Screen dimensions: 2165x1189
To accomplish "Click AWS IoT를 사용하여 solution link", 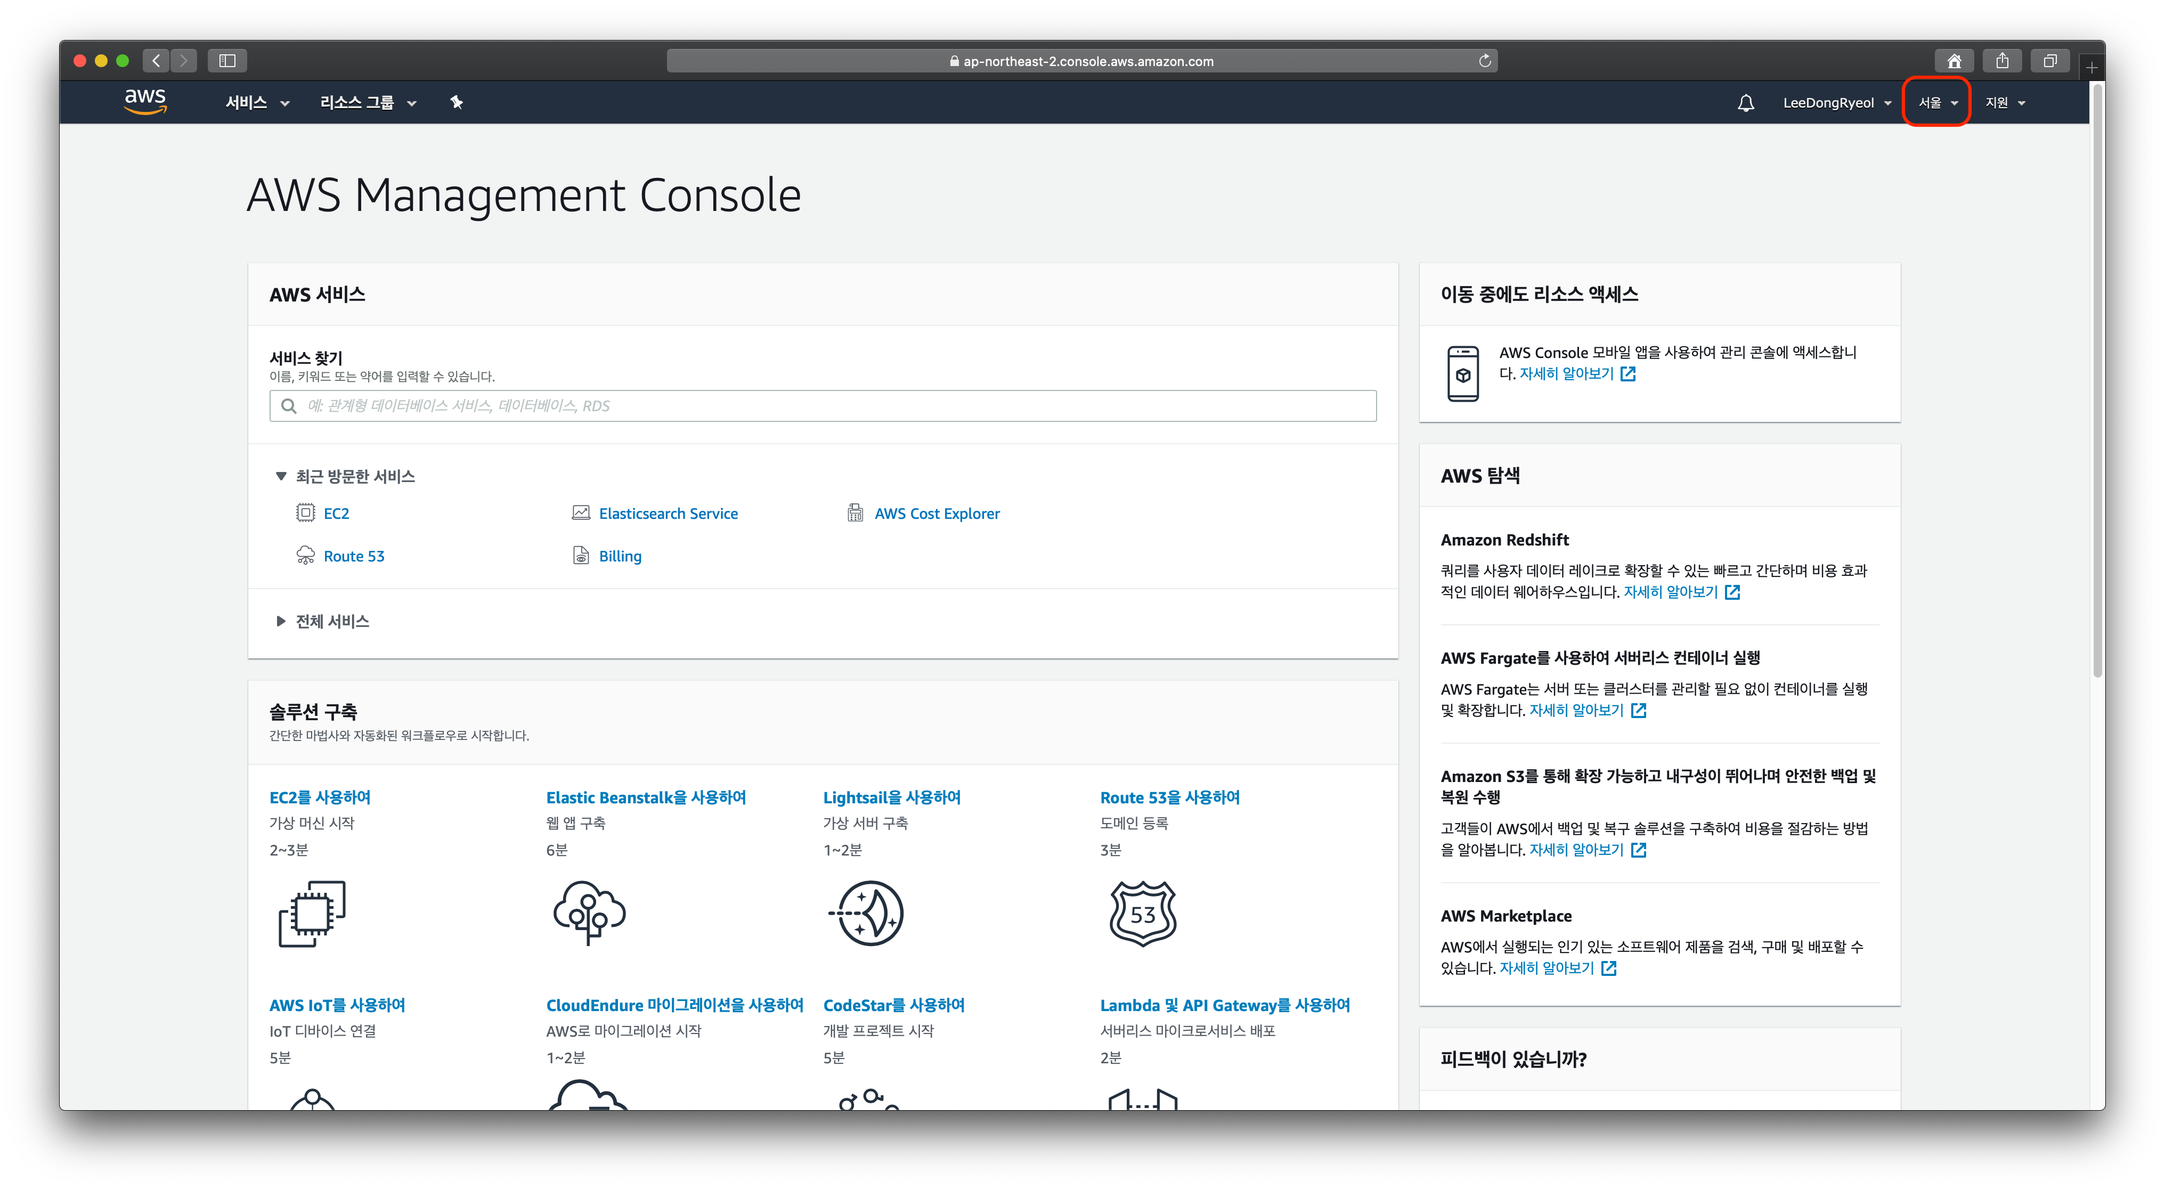I will 337,1004.
